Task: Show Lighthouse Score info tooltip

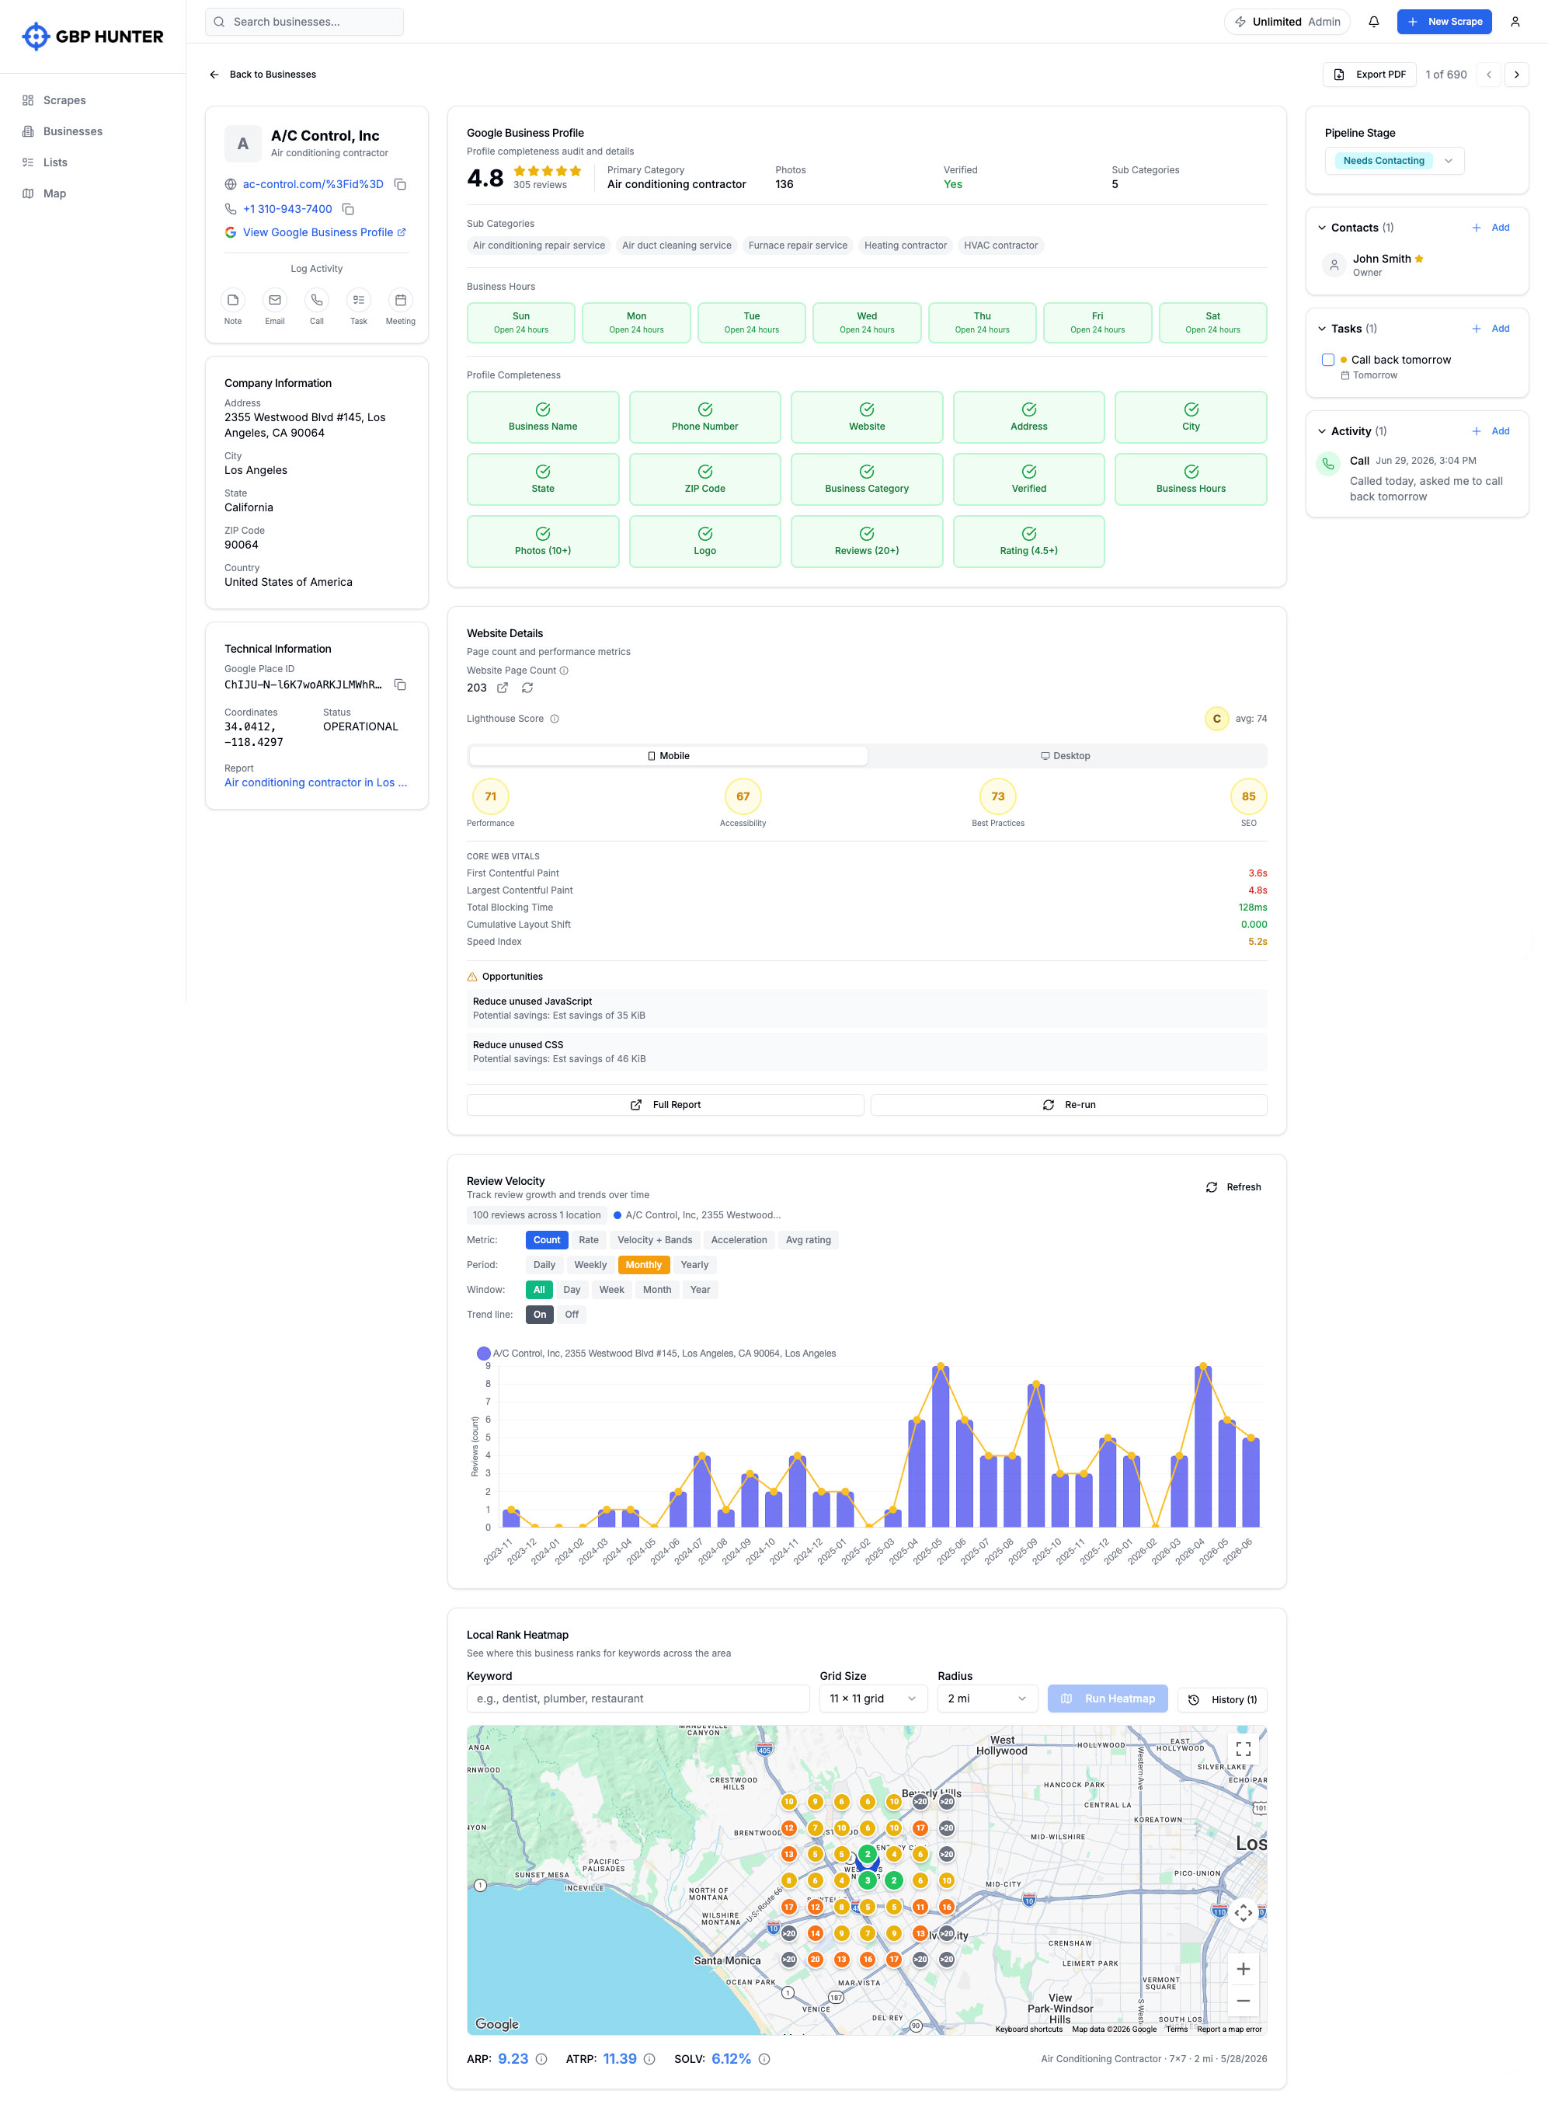Action: tap(555, 719)
